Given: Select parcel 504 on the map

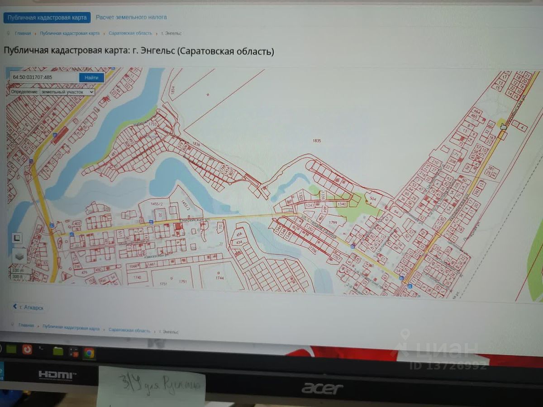Looking at the screenshot, I should pos(373,199).
